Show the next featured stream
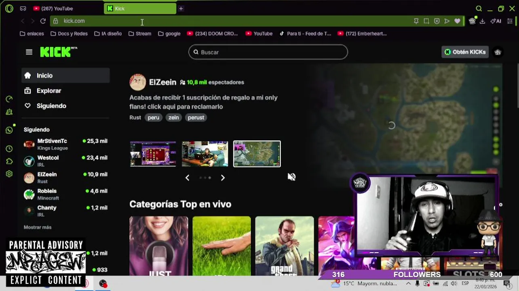The height and width of the screenshot is (291, 519). (x=223, y=178)
